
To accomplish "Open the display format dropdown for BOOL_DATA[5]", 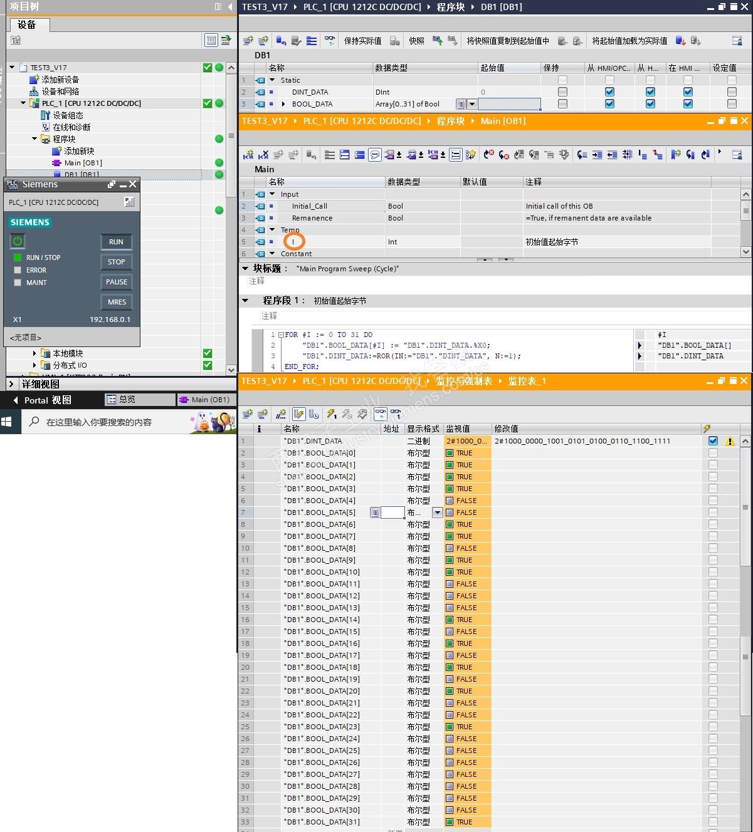I will 437,512.
